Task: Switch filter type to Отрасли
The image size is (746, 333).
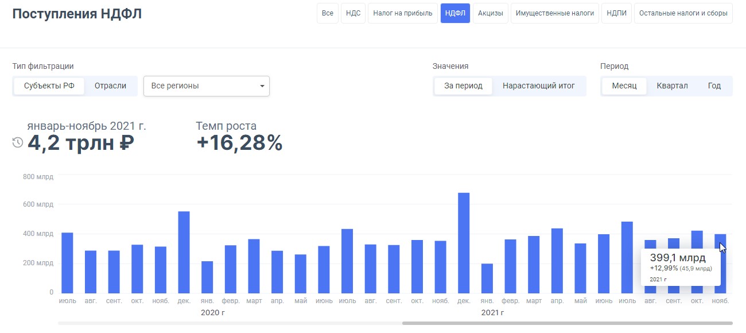Action: pyautogui.click(x=110, y=86)
